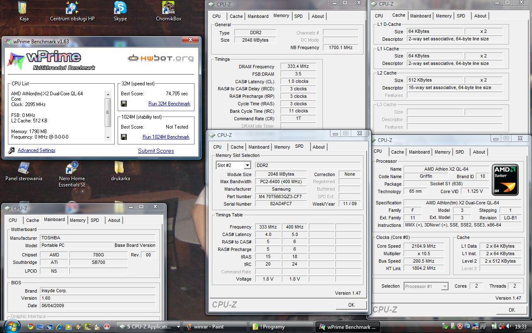
Task: Open the Processor #1 selection dropdown
Action: (444, 286)
